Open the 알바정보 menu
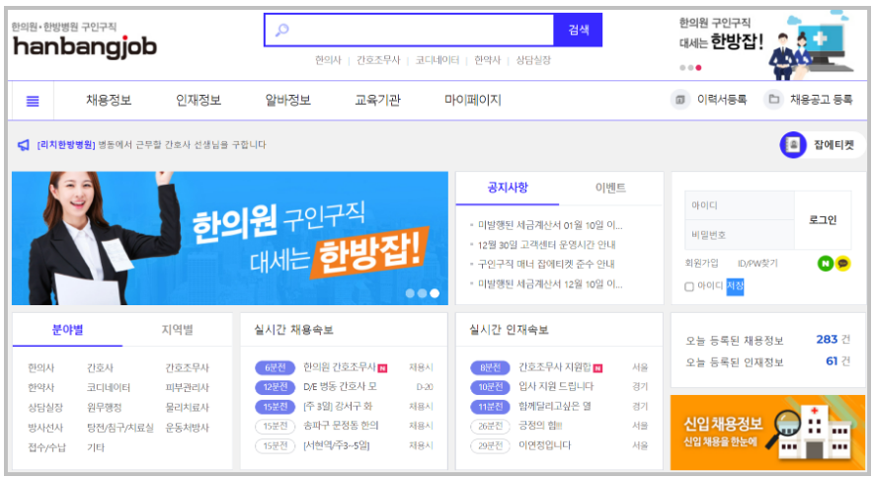Viewport: 873px width, 478px height. pos(287,101)
